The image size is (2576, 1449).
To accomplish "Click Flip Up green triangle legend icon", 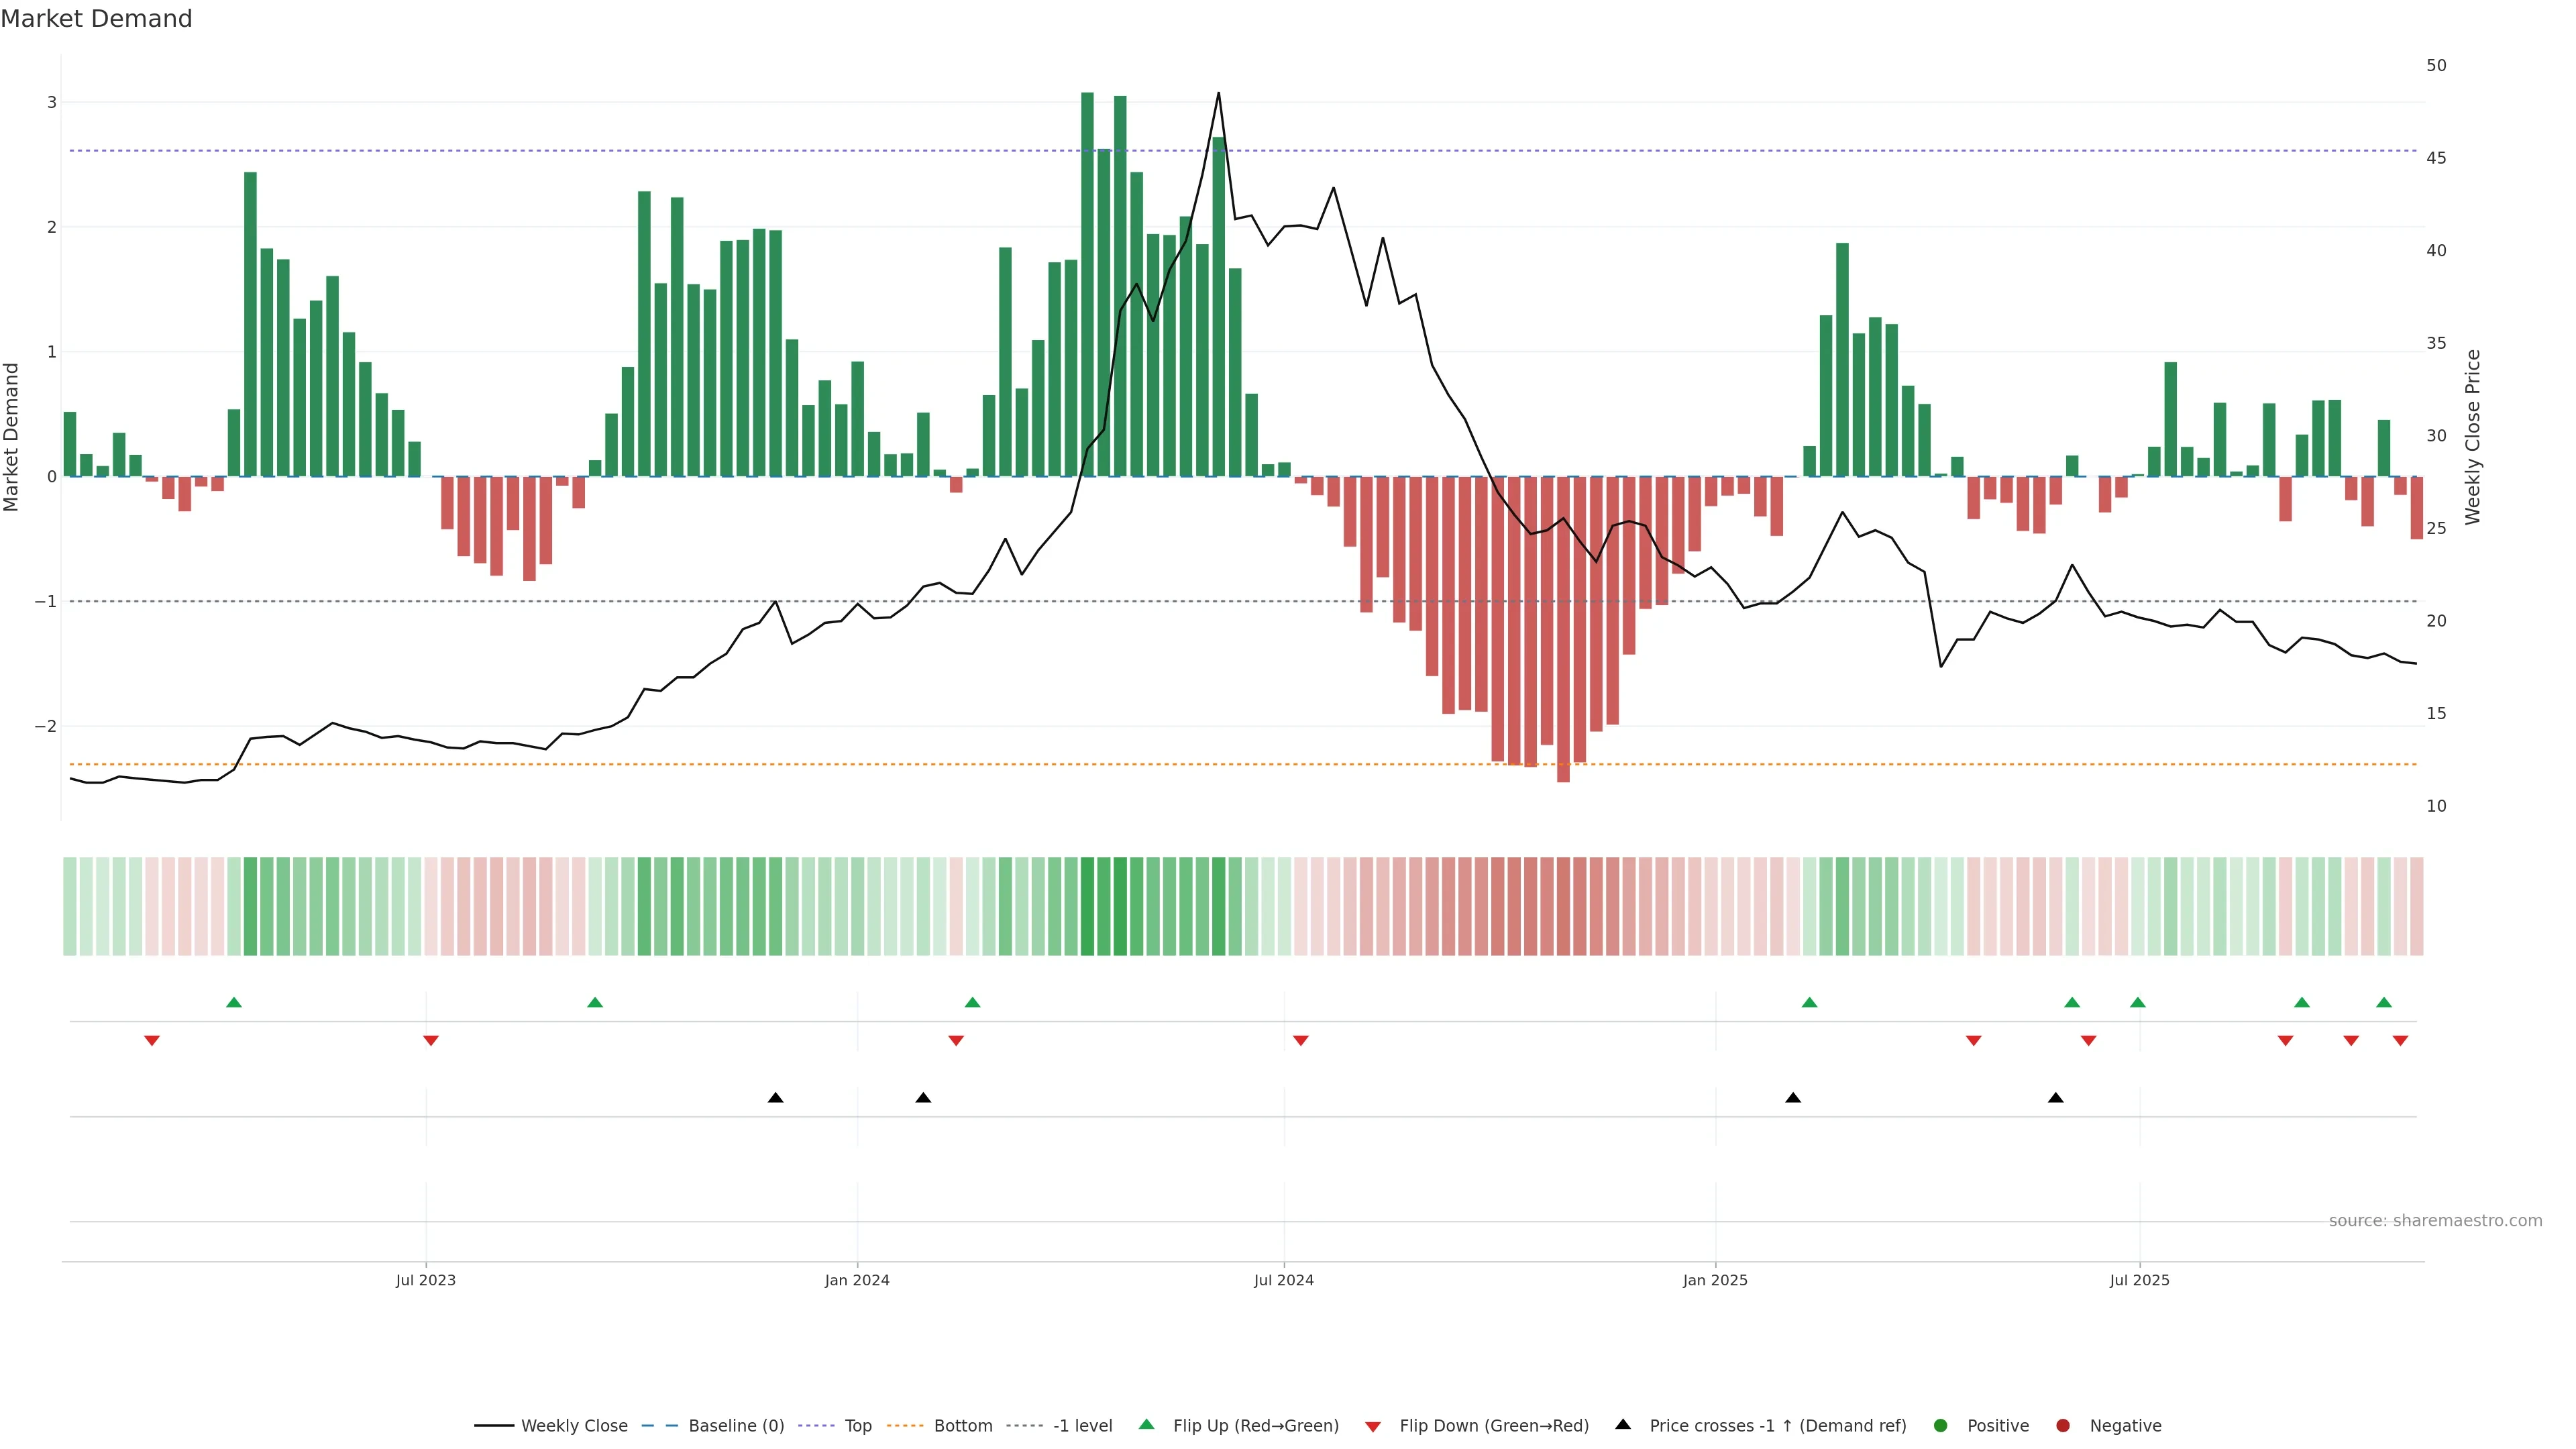I will pyautogui.click(x=1147, y=1424).
